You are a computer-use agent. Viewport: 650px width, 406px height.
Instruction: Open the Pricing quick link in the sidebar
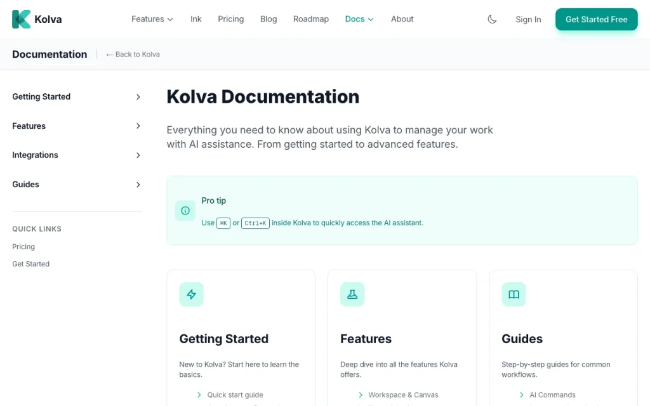[23, 247]
